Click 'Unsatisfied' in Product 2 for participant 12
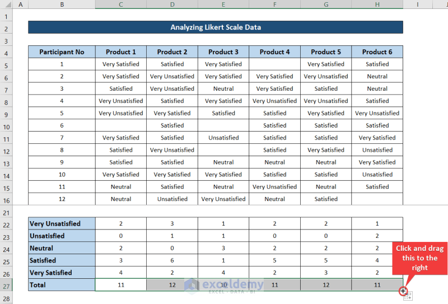448x304 pixels. click(172, 199)
